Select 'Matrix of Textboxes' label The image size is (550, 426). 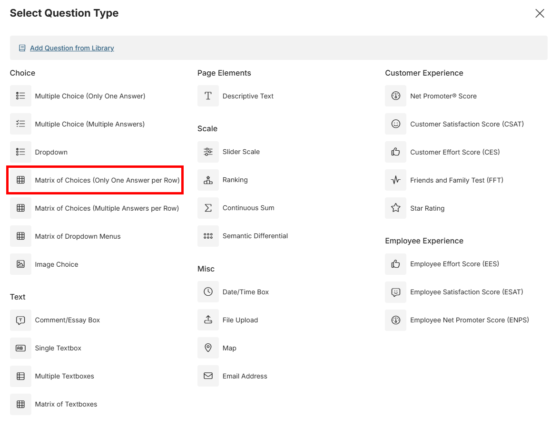(x=66, y=404)
